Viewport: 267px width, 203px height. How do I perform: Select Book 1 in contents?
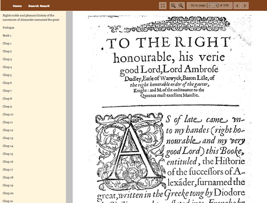click(x=7, y=36)
